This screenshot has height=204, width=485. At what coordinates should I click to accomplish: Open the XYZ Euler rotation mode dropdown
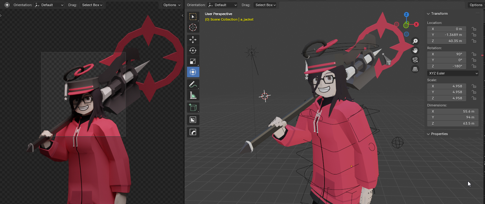pos(453,73)
